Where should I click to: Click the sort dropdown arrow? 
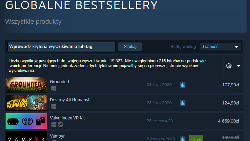coord(236,47)
